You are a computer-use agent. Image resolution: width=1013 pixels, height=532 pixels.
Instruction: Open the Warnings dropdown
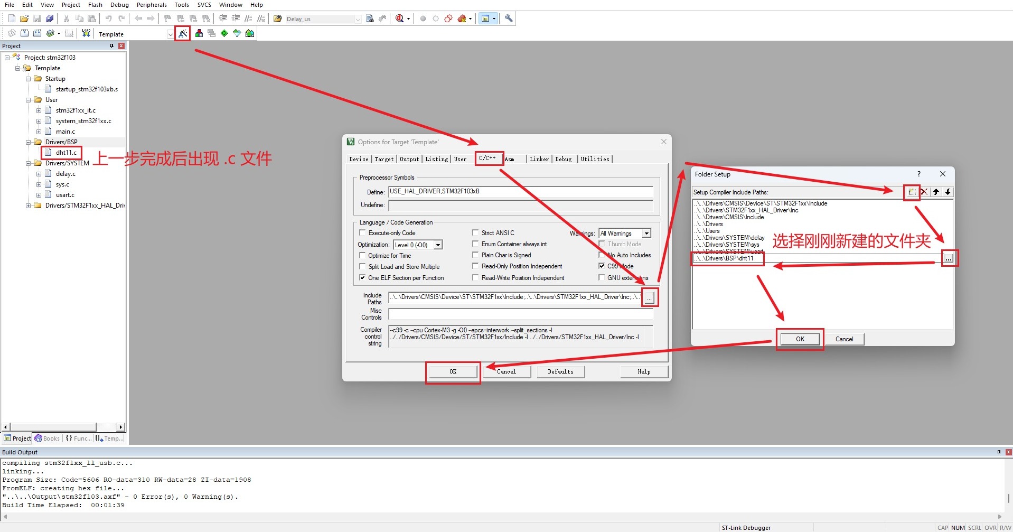646,234
